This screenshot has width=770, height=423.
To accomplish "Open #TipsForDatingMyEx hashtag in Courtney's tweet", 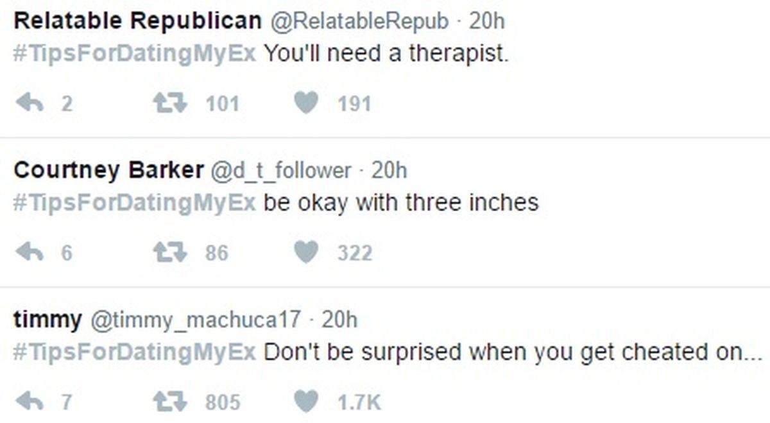I will click(x=134, y=203).
